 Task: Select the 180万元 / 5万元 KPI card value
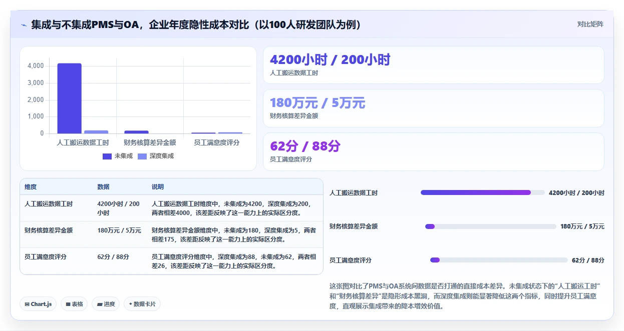pos(318,103)
